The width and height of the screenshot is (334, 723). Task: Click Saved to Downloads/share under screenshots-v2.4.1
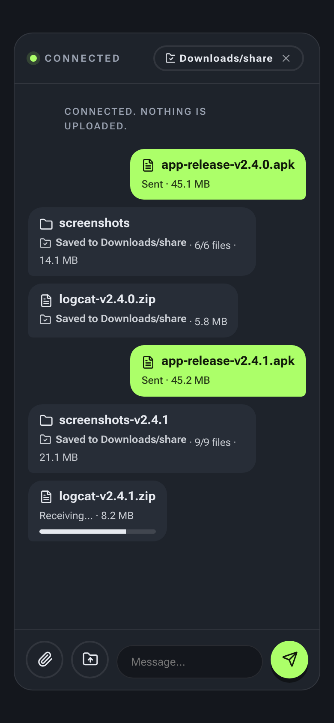click(121, 439)
